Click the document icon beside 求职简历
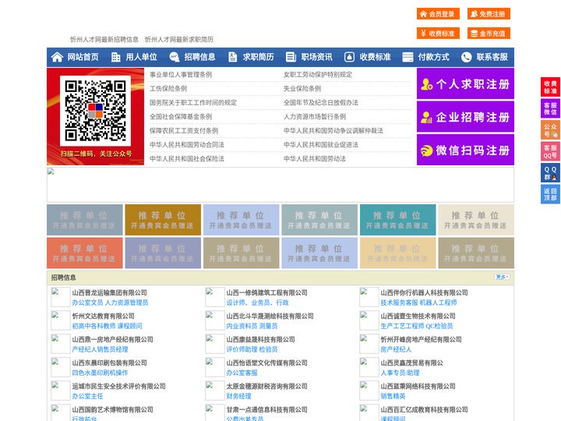The image size is (561, 421). point(232,57)
